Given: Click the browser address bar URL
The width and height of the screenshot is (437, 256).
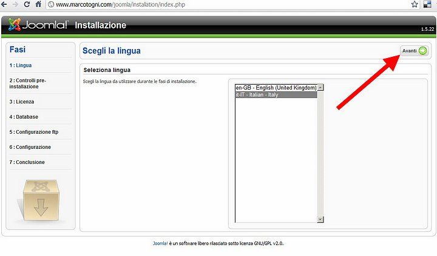Looking at the screenshot, I should click(x=120, y=4).
